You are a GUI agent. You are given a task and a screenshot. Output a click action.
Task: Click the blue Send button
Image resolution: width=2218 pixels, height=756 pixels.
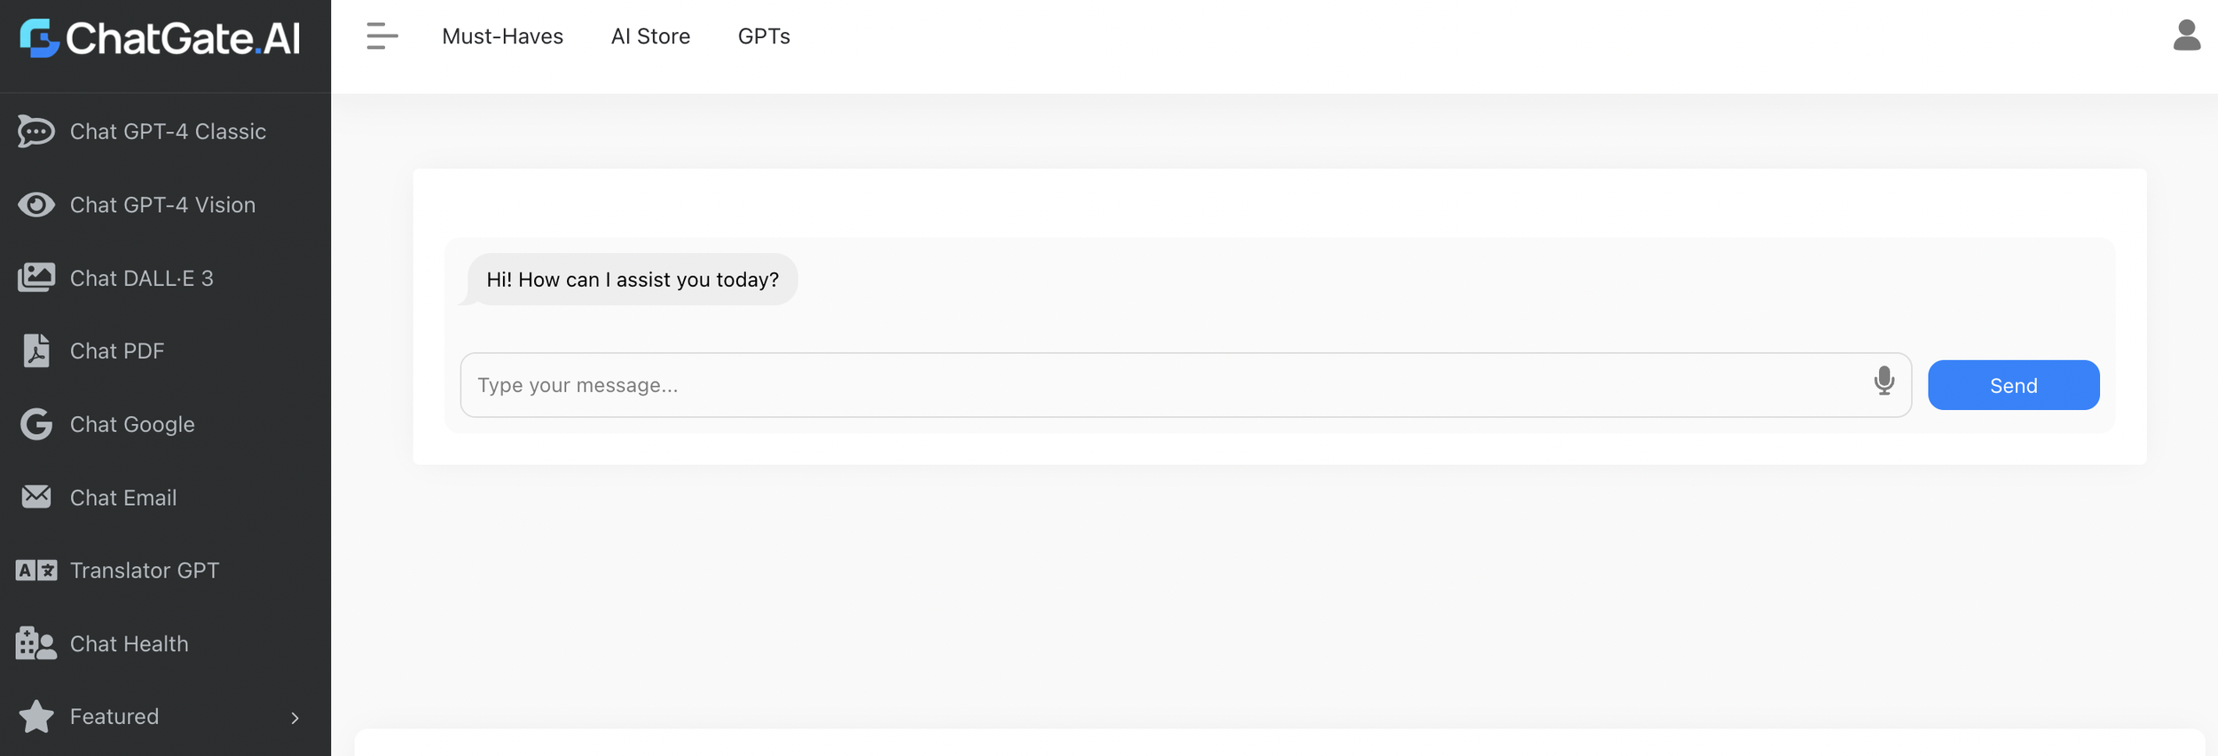pos(2013,385)
